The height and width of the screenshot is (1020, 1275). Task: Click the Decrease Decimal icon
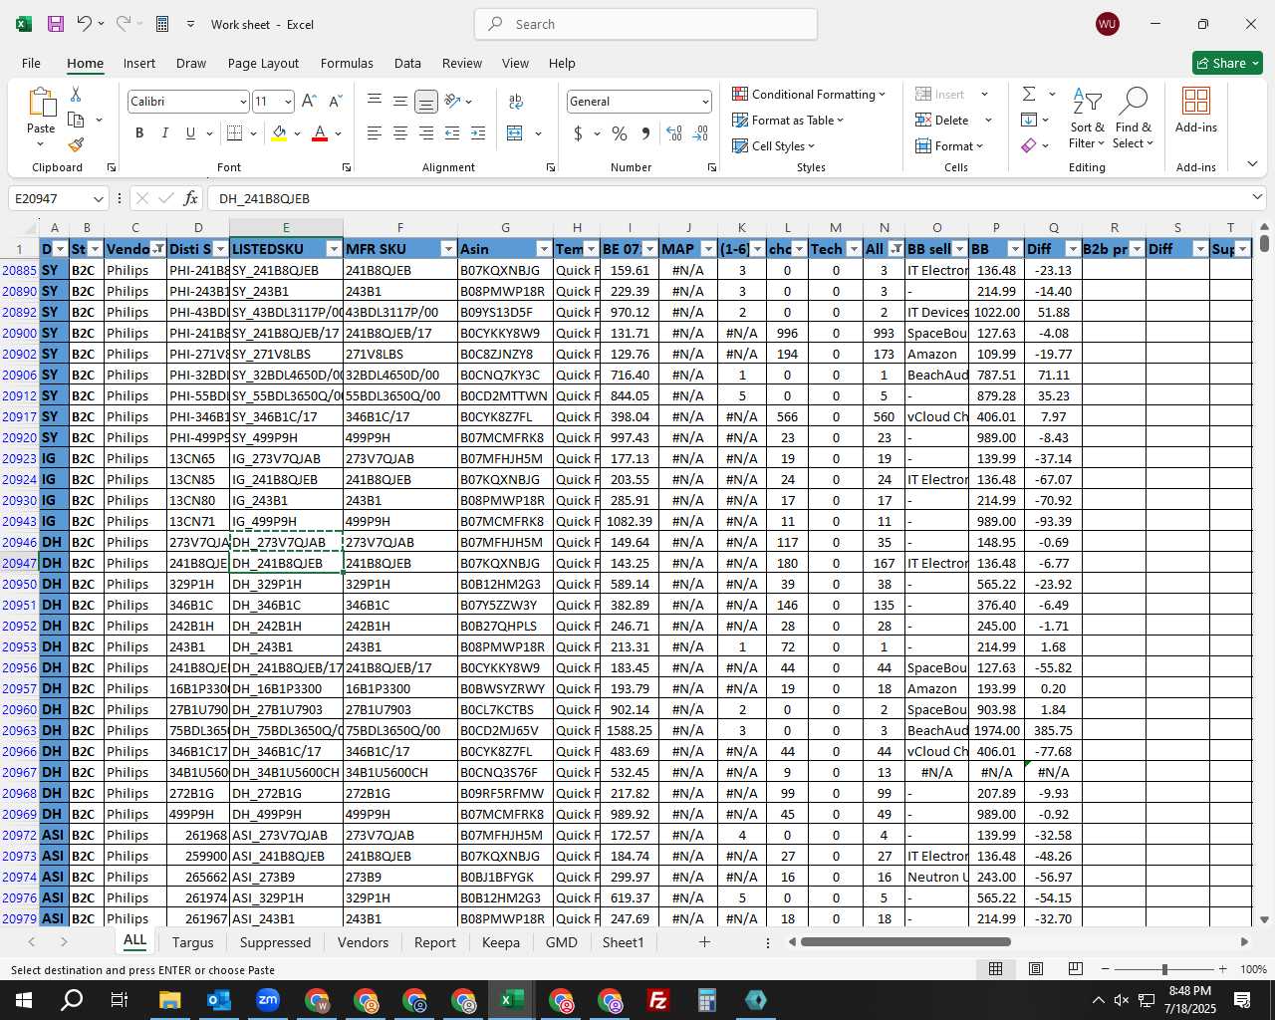click(700, 133)
